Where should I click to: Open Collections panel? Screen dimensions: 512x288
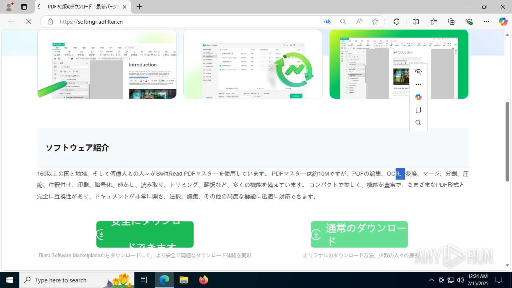[451, 22]
